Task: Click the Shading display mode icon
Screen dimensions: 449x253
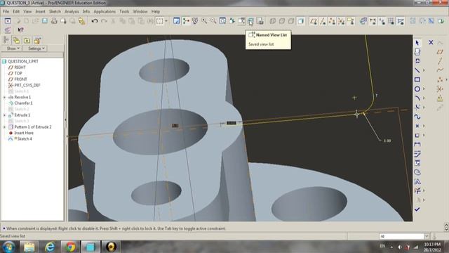Action: coord(300,21)
